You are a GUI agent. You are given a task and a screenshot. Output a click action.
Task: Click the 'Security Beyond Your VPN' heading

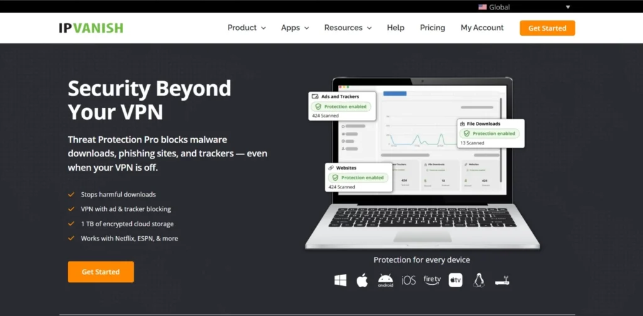pos(149,99)
